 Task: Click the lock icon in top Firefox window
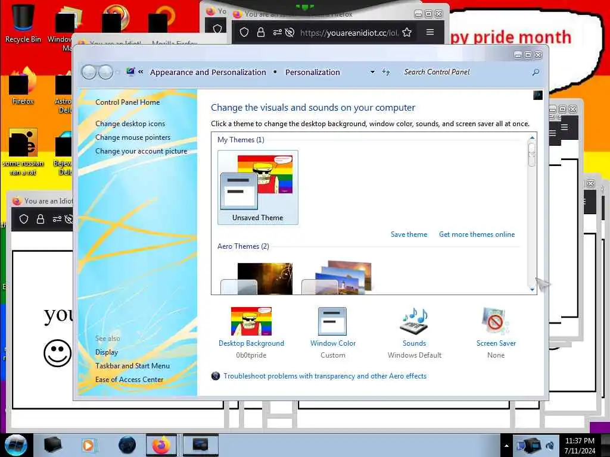[261, 32]
